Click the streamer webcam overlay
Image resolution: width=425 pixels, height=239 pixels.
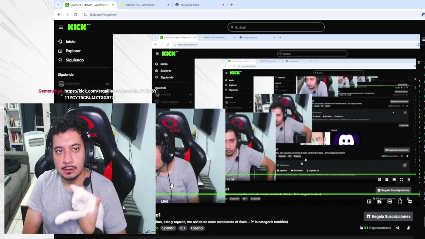(x=80, y=169)
